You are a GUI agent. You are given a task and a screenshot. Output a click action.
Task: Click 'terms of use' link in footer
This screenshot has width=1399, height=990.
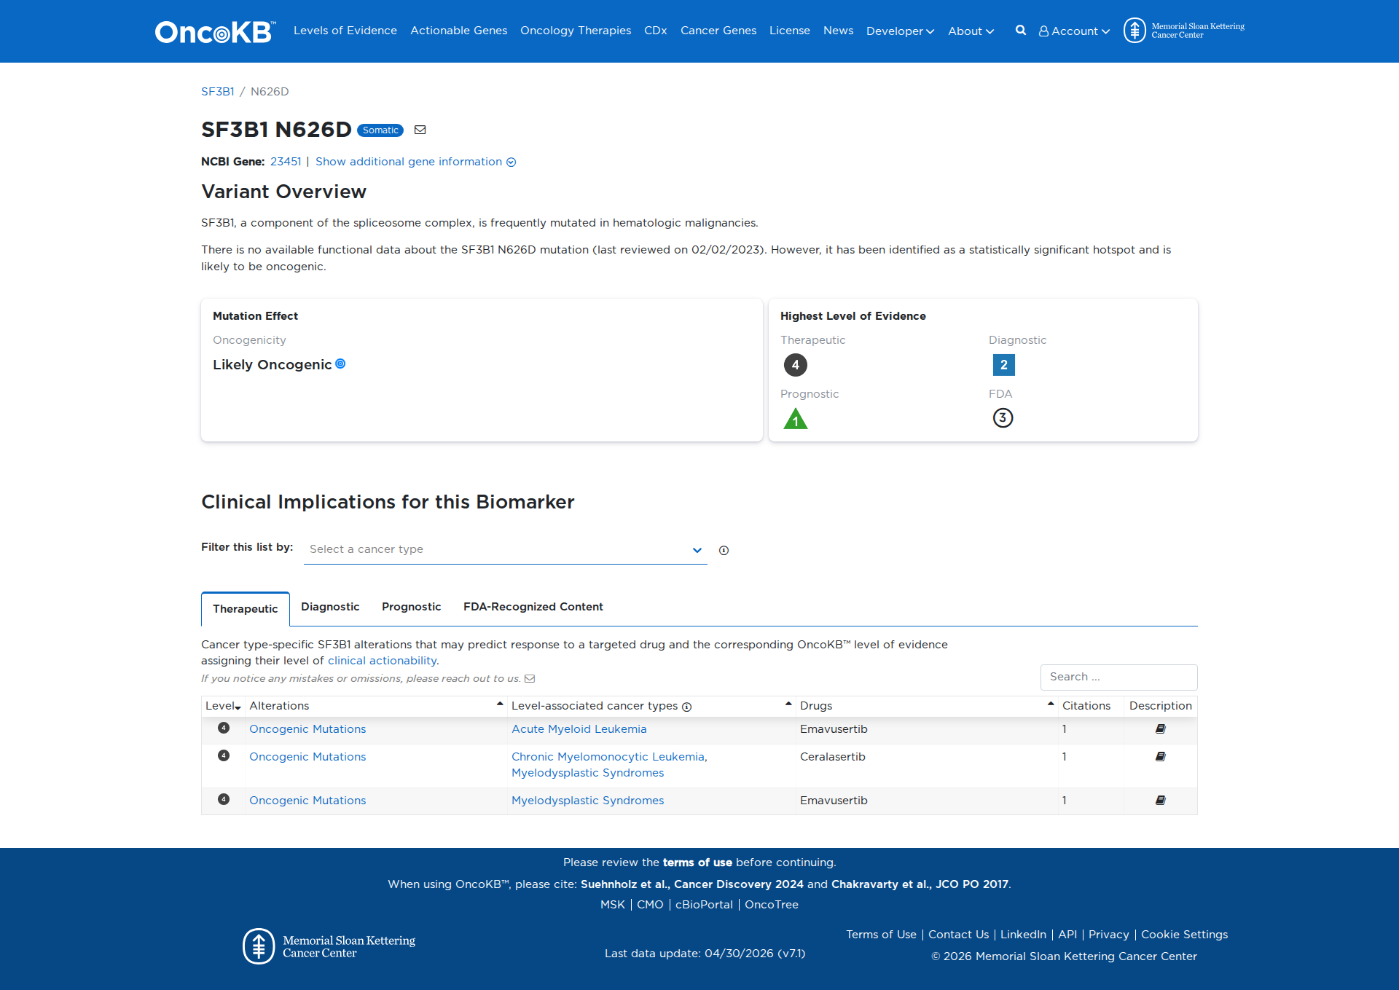(697, 863)
